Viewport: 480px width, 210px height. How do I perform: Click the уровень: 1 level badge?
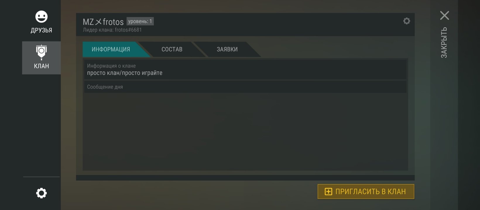[140, 21]
